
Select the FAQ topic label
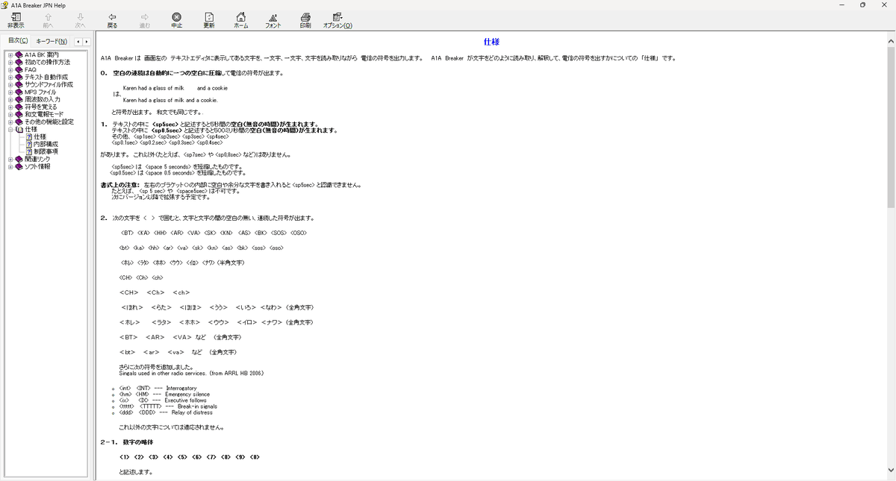point(31,69)
